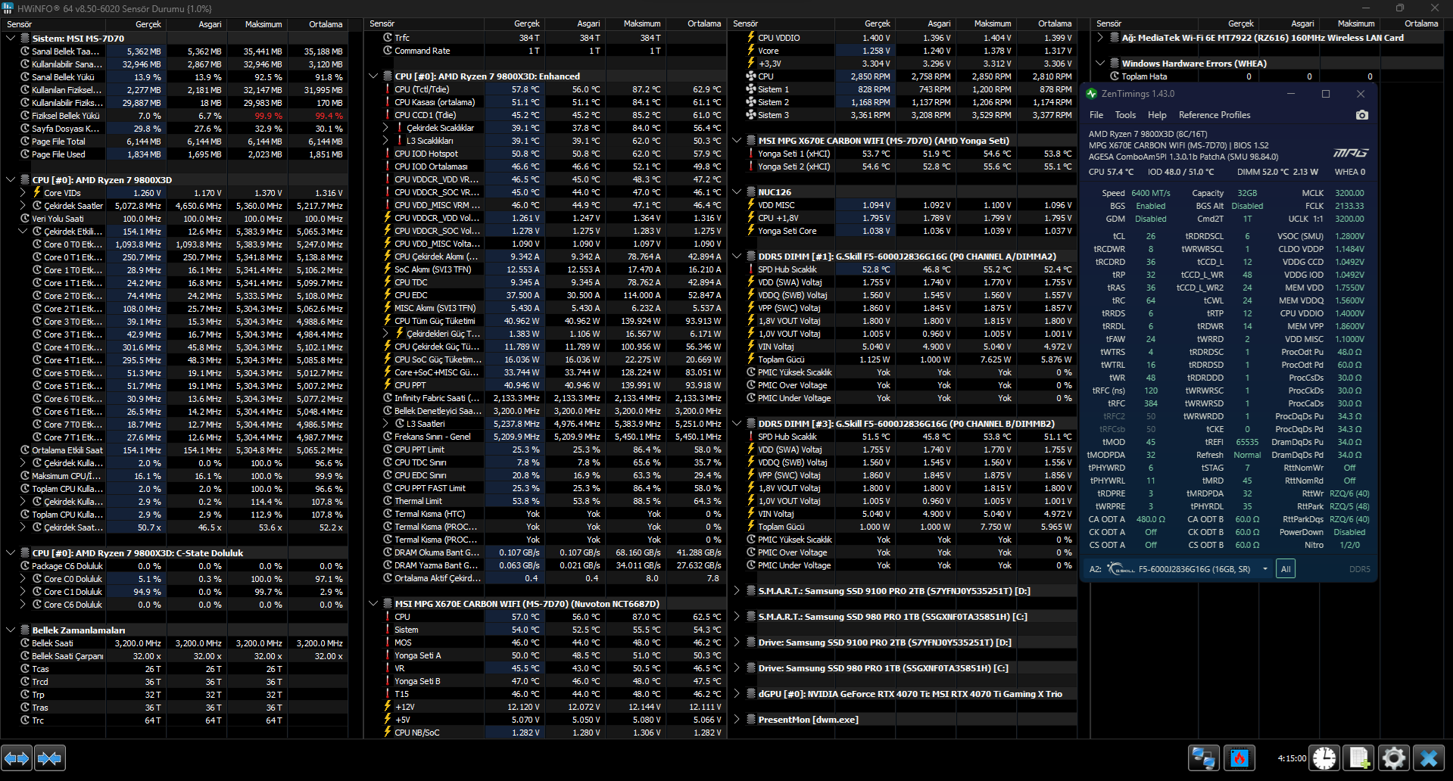Click the 4:15:00 elapsed time readout
1453x781 pixels.
pyautogui.click(x=1292, y=758)
